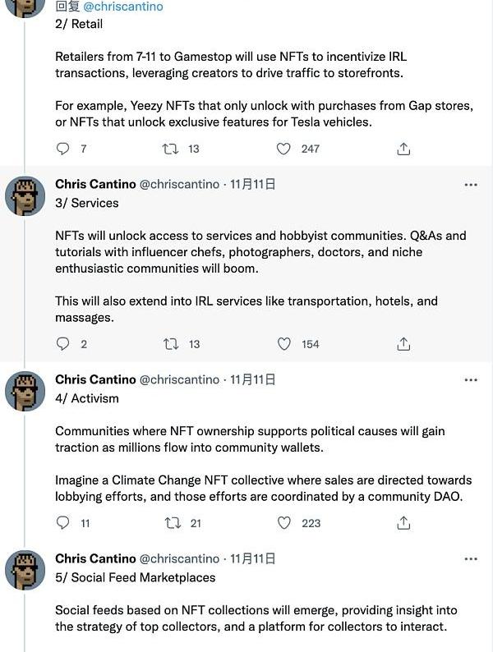Open the 11月11日 timestamp of the Services tweet

(x=253, y=184)
